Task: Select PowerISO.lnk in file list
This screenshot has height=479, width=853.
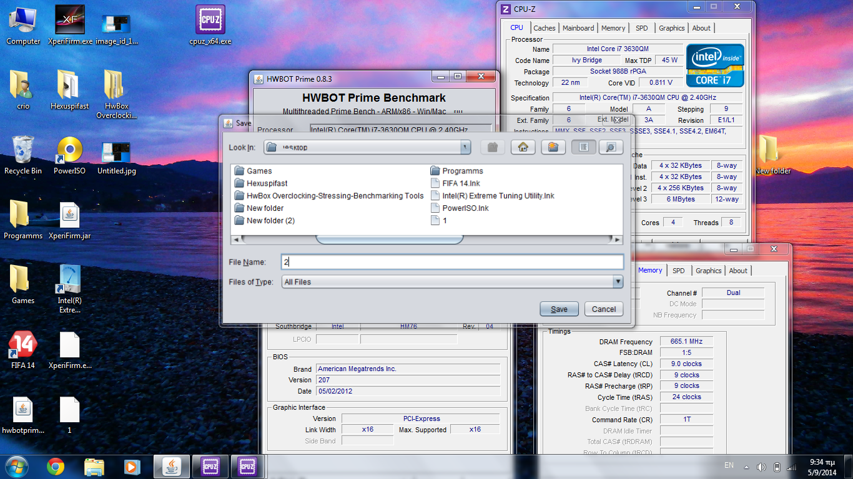Action: pyautogui.click(x=460, y=208)
